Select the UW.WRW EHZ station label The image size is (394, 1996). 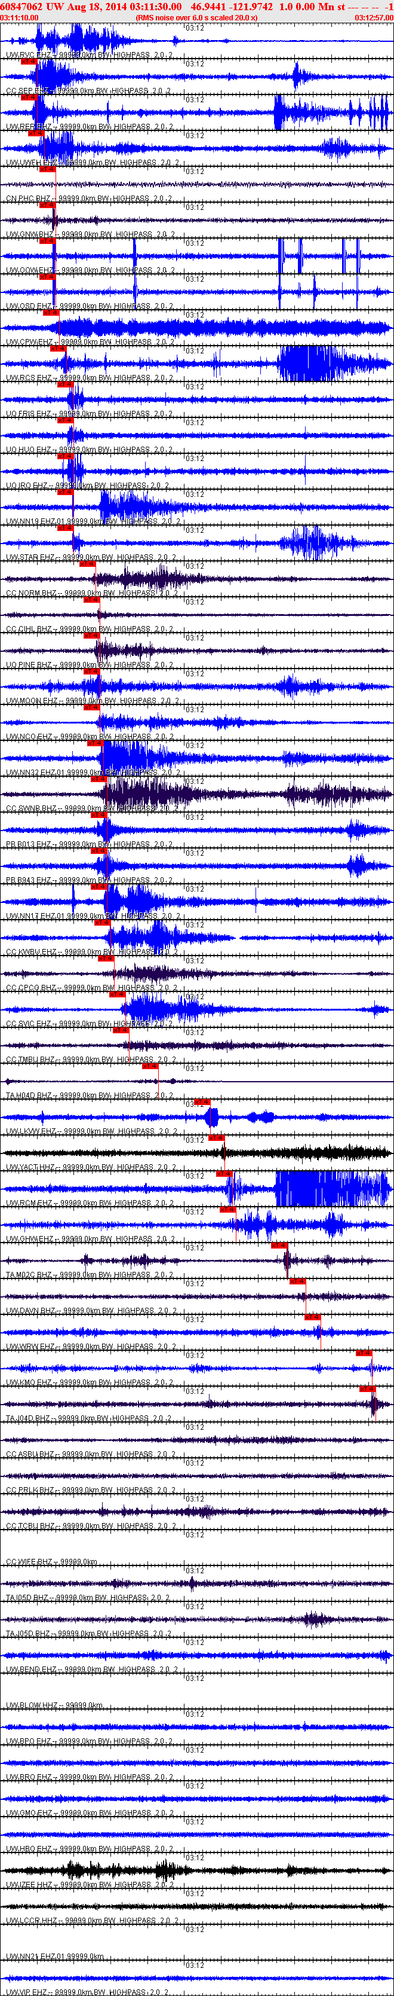pos(91,1347)
